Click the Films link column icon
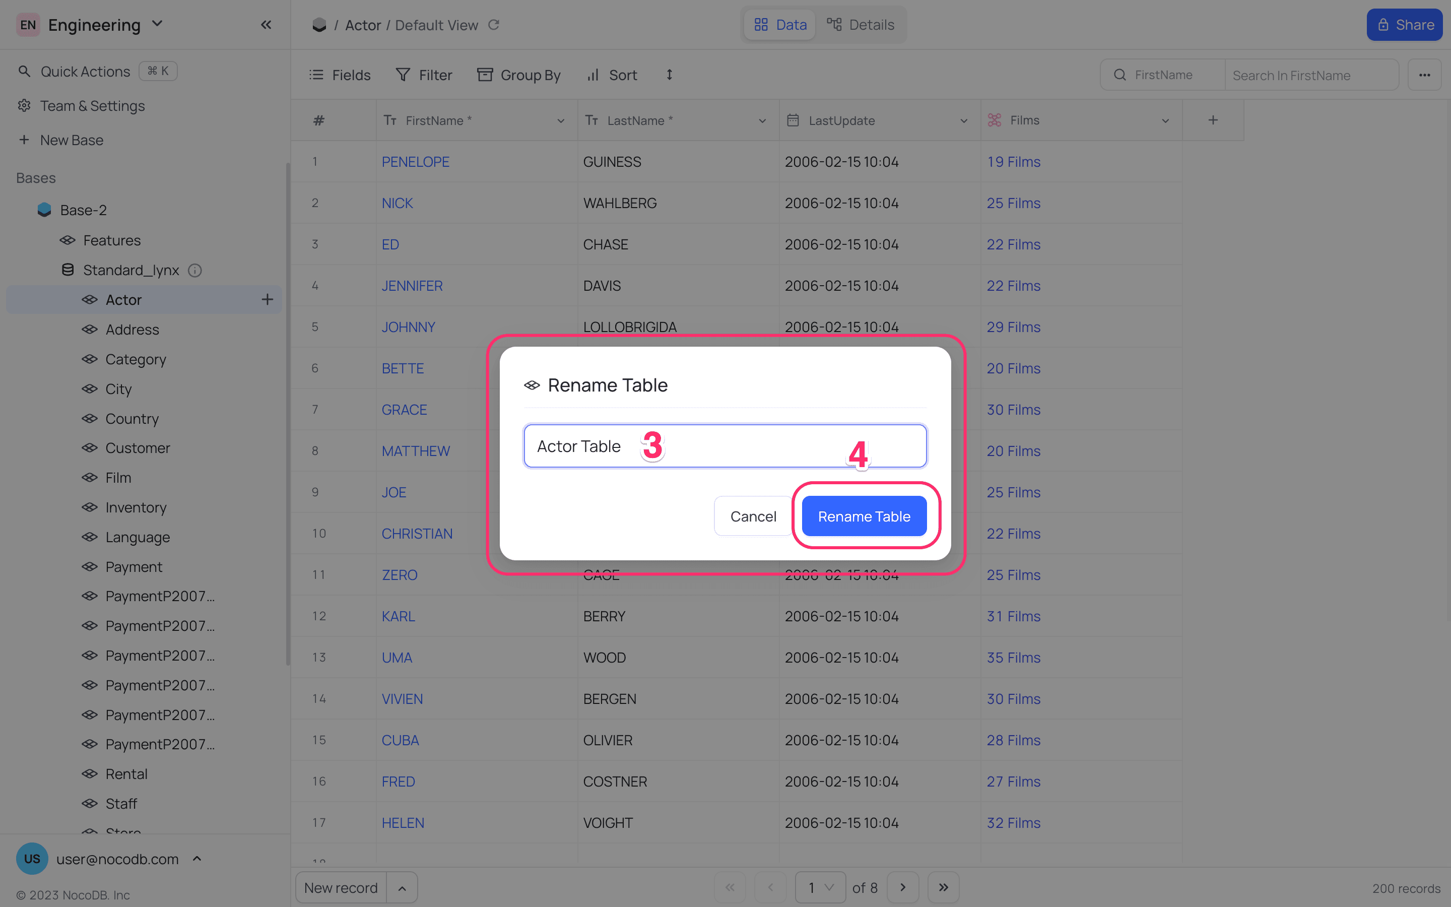 coord(995,120)
